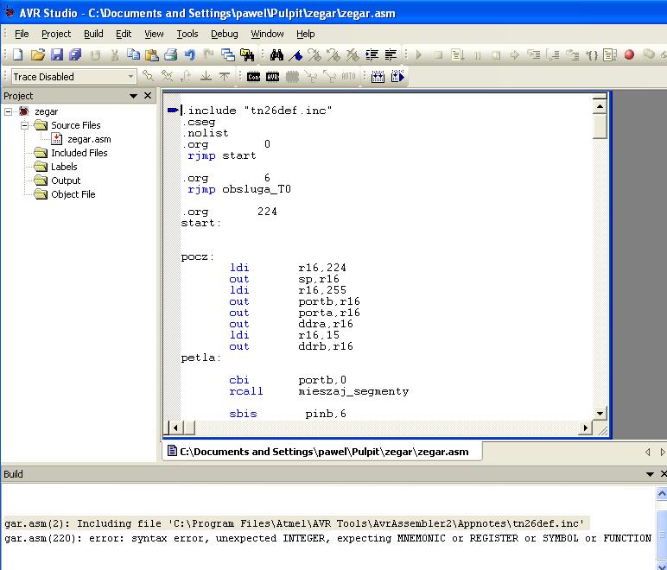Viewport: 667px width, 570px height.
Task: Open the Project menu
Action: pyautogui.click(x=56, y=34)
